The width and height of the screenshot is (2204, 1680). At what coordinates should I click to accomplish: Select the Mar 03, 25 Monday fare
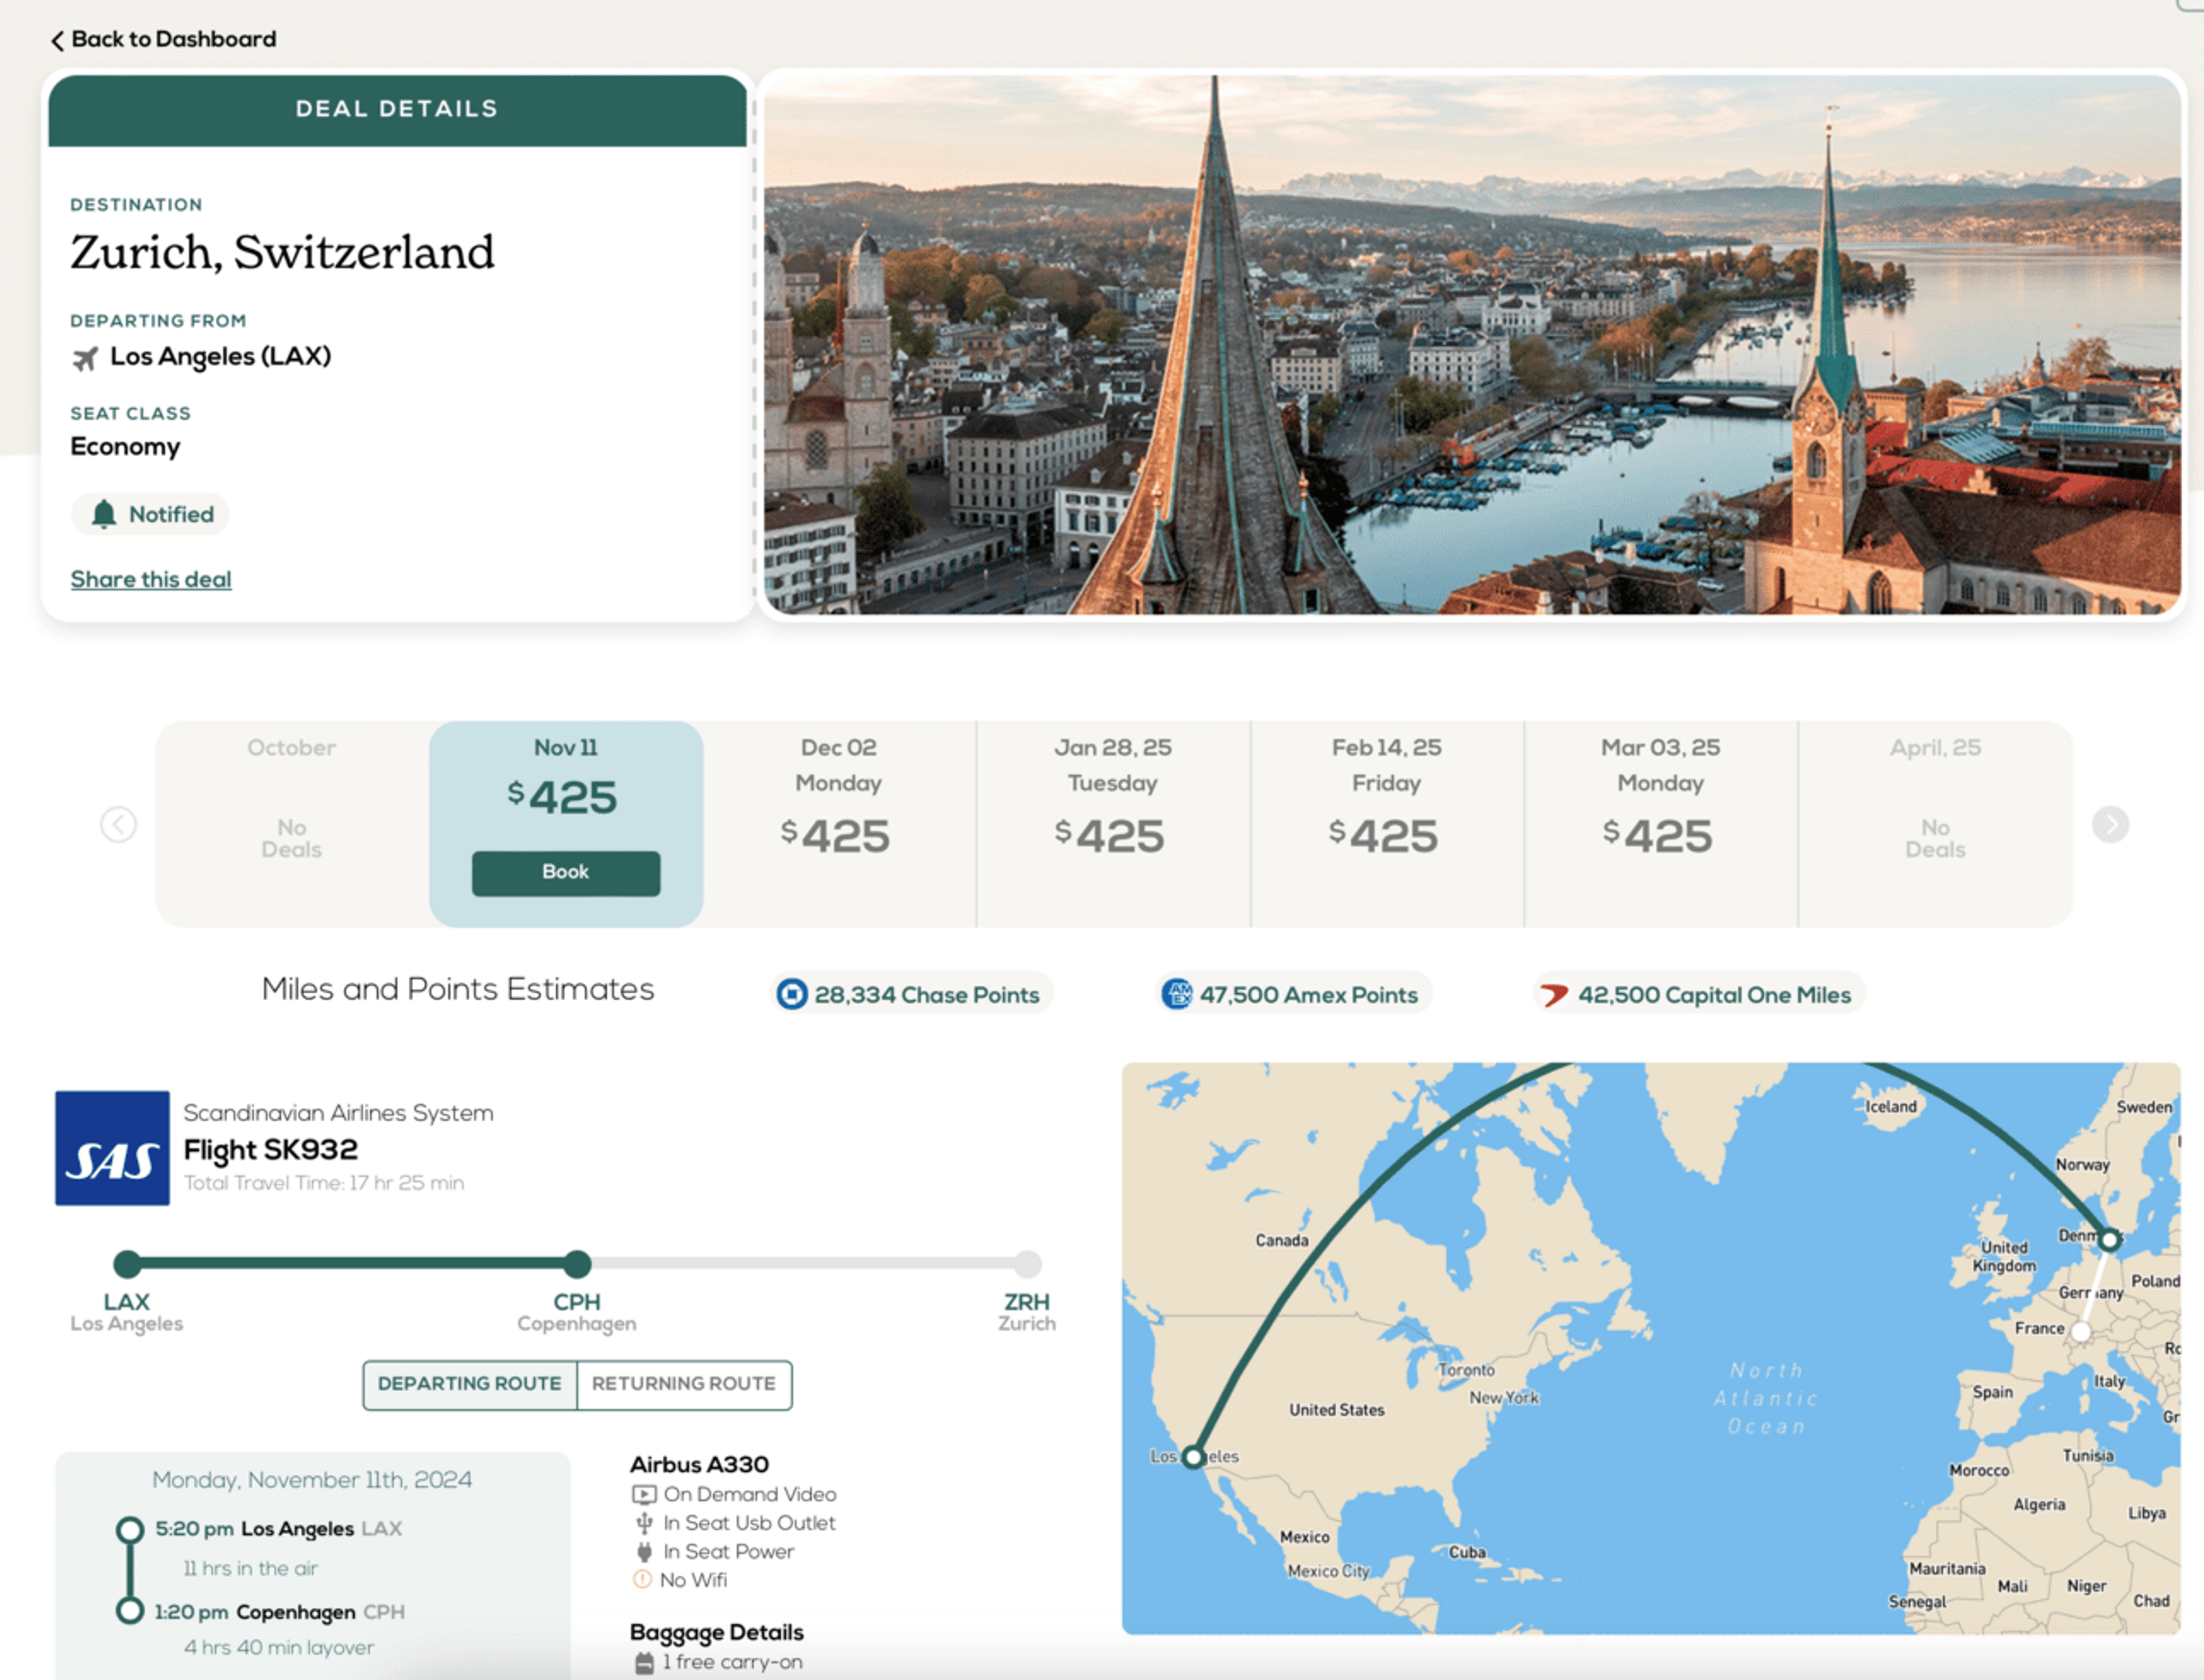pos(1661,825)
